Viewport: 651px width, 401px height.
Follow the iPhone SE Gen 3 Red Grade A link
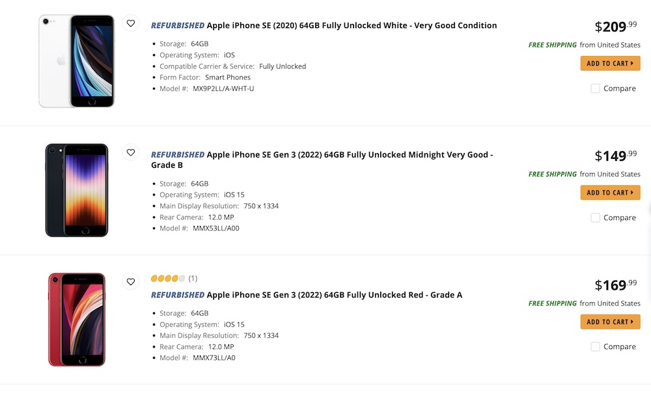(334, 295)
